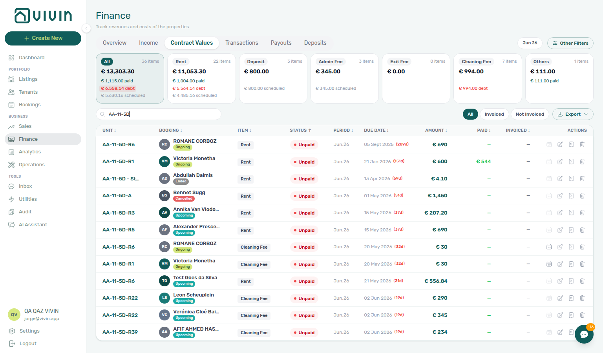
Task: Filter by Rent summary card
Action: coord(201,78)
